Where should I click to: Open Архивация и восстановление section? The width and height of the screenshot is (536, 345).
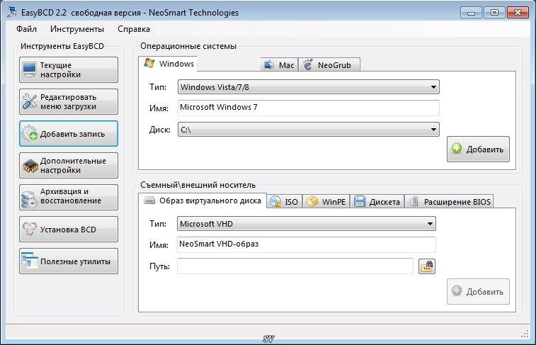(69, 197)
